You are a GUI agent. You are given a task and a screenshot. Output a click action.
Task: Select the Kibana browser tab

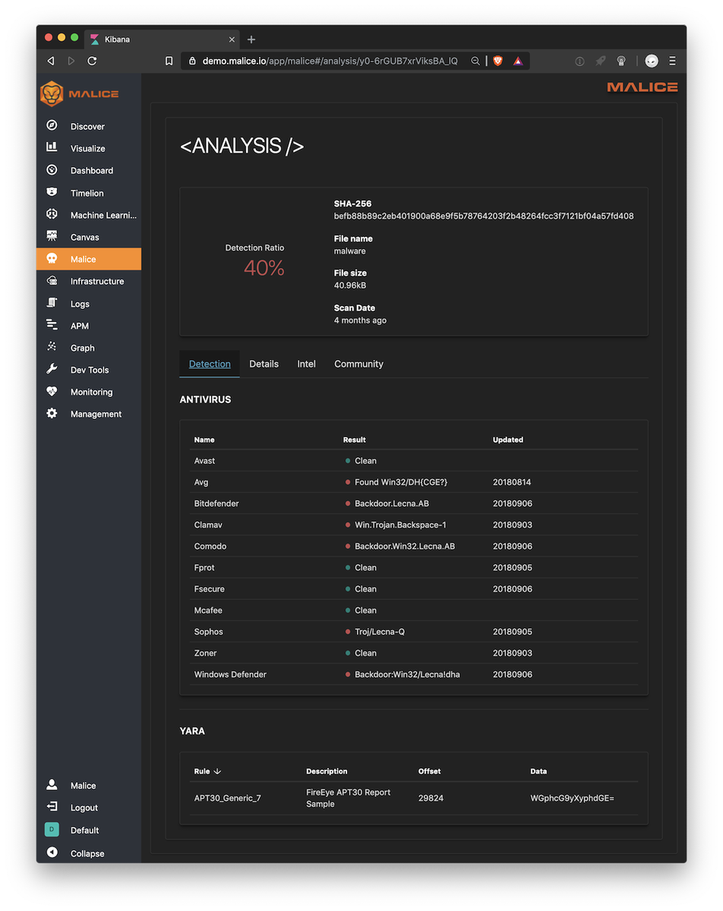click(162, 39)
